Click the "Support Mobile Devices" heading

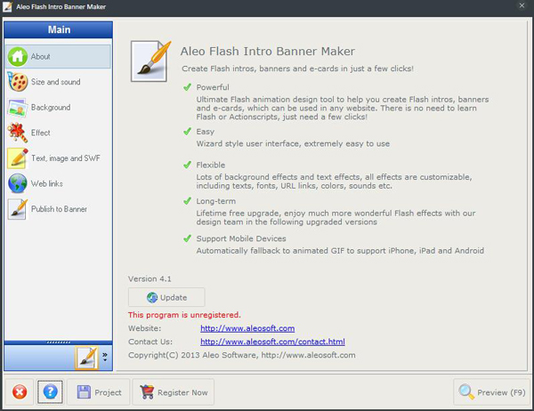(241, 238)
